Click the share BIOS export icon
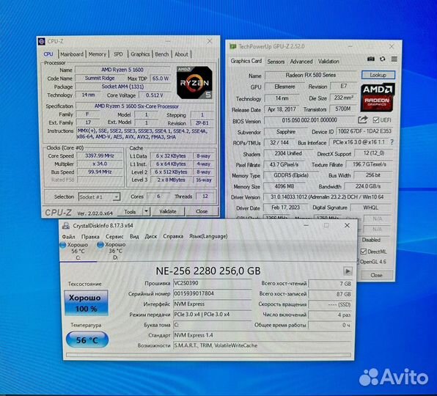The image size is (437, 396). pyautogui.click(x=363, y=120)
